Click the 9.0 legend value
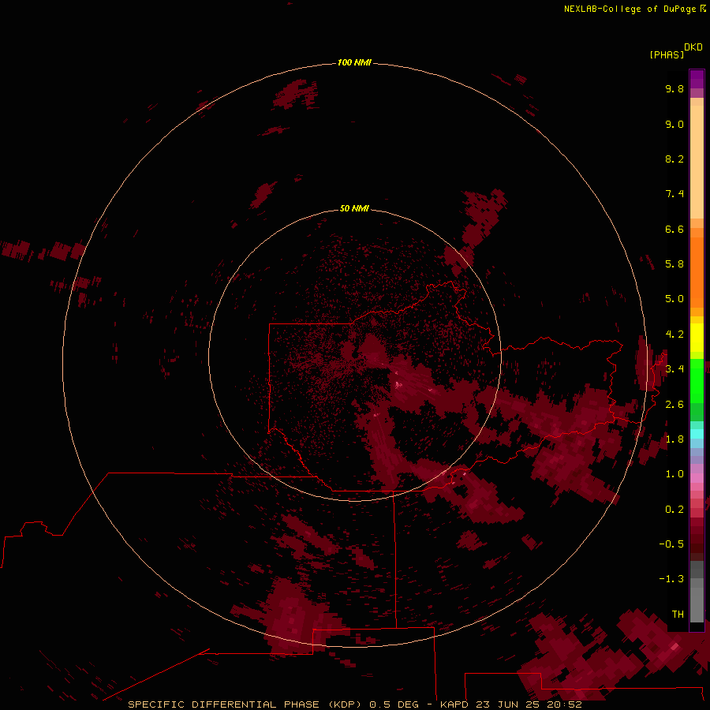The image size is (710, 710). pos(674,124)
